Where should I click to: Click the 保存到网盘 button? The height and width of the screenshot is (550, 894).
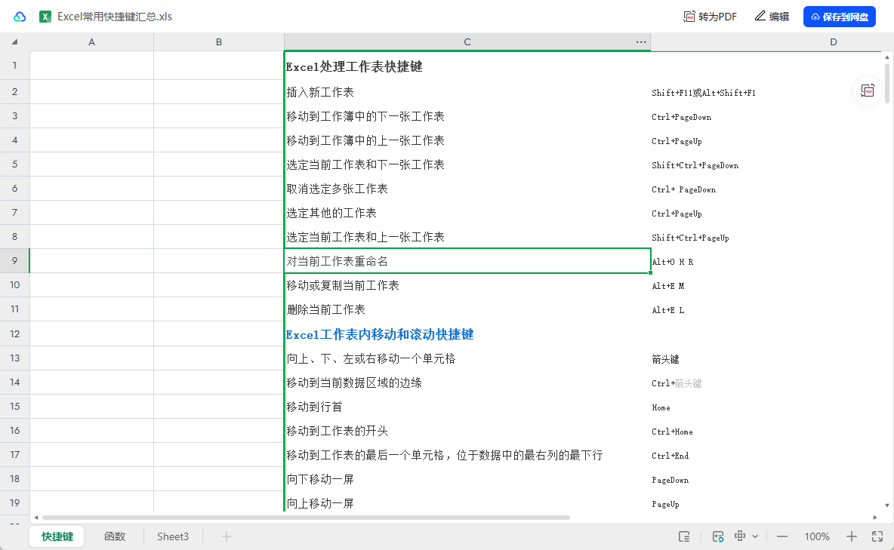pos(839,17)
